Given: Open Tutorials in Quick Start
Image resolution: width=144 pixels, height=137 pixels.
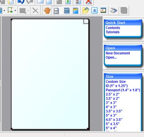Looking at the screenshot, I should [113, 32].
